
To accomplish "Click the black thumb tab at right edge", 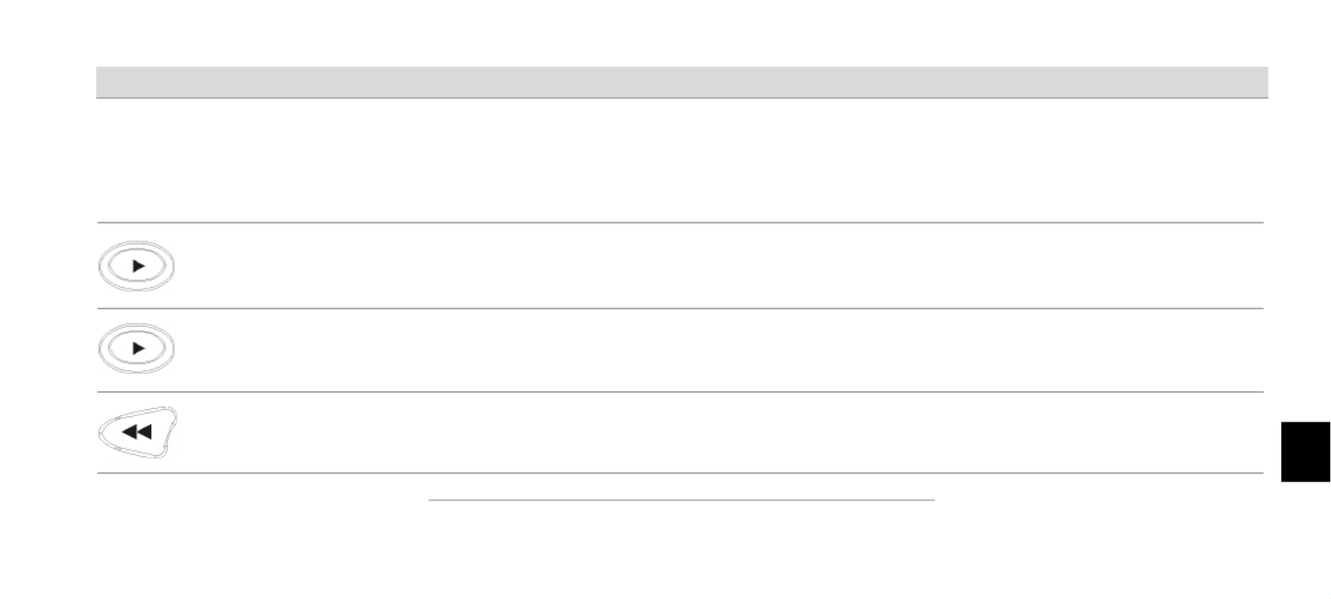I will (x=1306, y=452).
